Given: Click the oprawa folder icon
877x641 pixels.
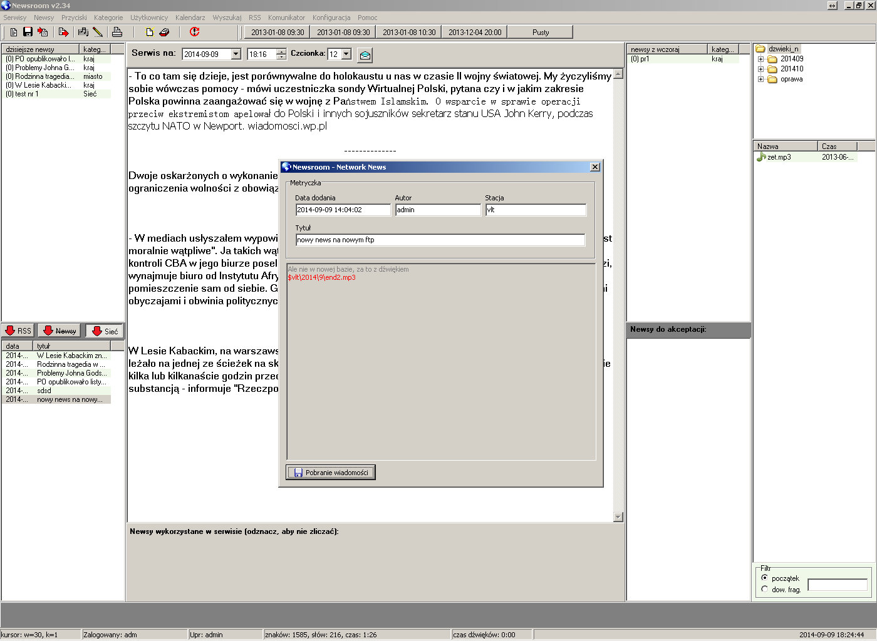Looking at the screenshot, I should point(772,79).
